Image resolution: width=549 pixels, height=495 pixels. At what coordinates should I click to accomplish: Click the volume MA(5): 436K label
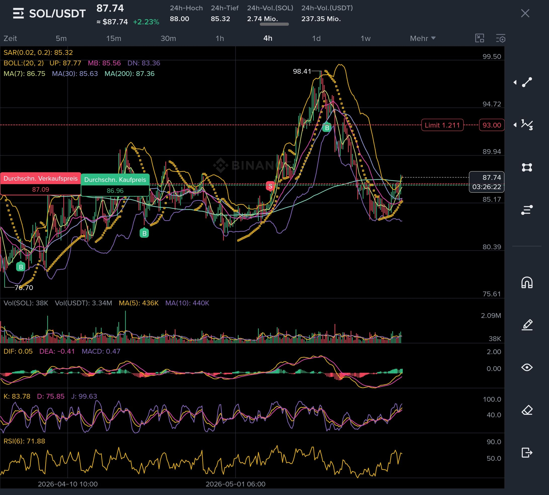(x=139, y=303)
